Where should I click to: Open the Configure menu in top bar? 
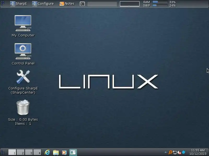(43, 4)
